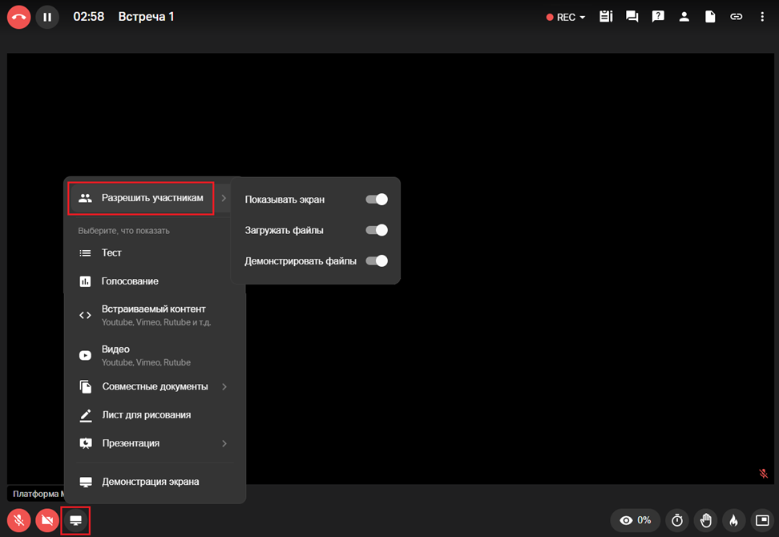Click the Показывать экран label

click(x=285, y=200)
